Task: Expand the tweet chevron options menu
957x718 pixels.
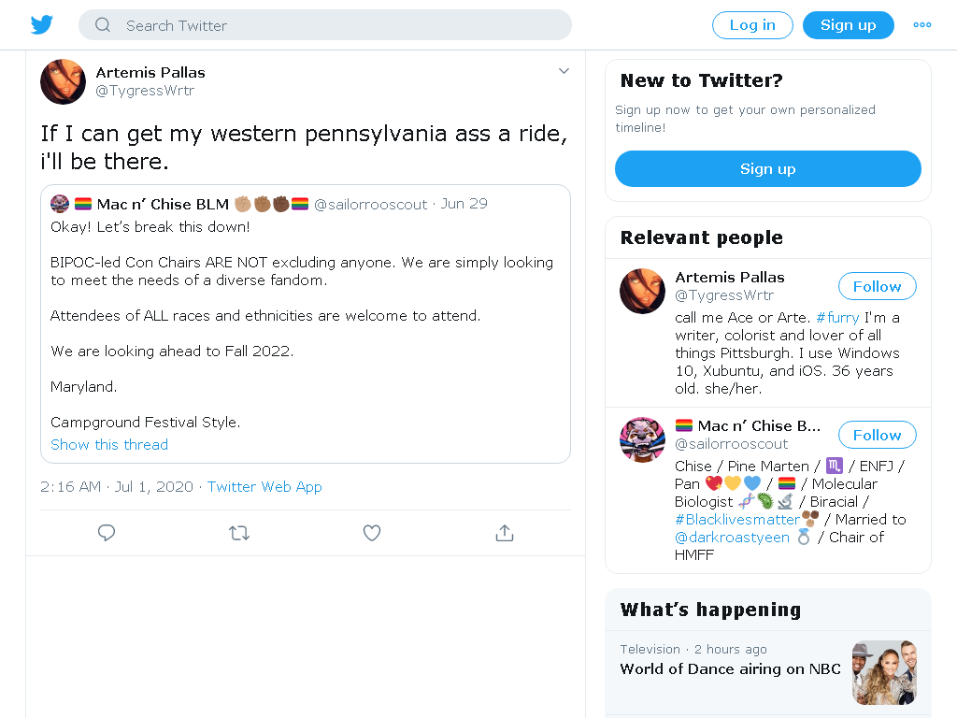Action: (x=564, y=71)
